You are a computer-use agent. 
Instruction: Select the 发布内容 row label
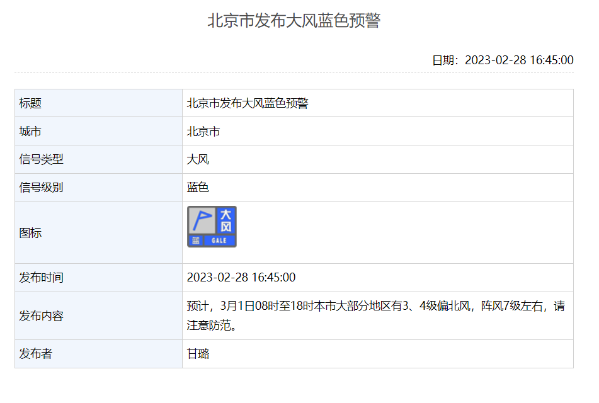click(x=42, y=316)
